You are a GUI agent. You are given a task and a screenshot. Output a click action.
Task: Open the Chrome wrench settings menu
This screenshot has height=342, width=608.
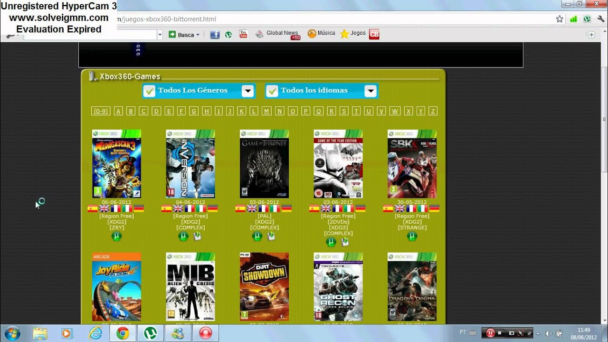[601, 19]
